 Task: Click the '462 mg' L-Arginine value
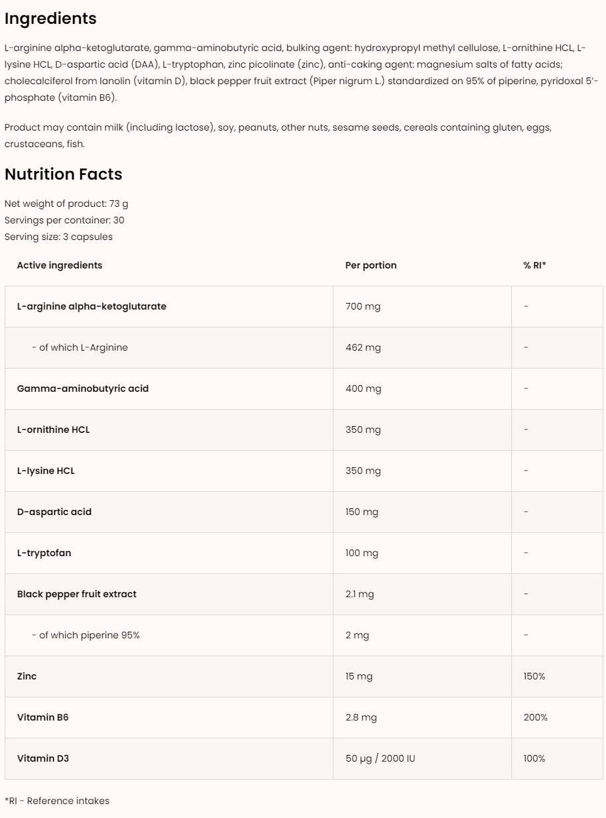[x=363, y=347]
